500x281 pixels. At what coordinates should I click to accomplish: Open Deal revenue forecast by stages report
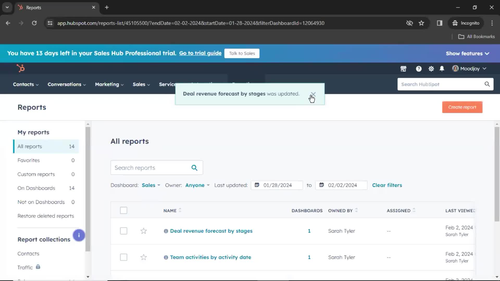coord(211,231)
